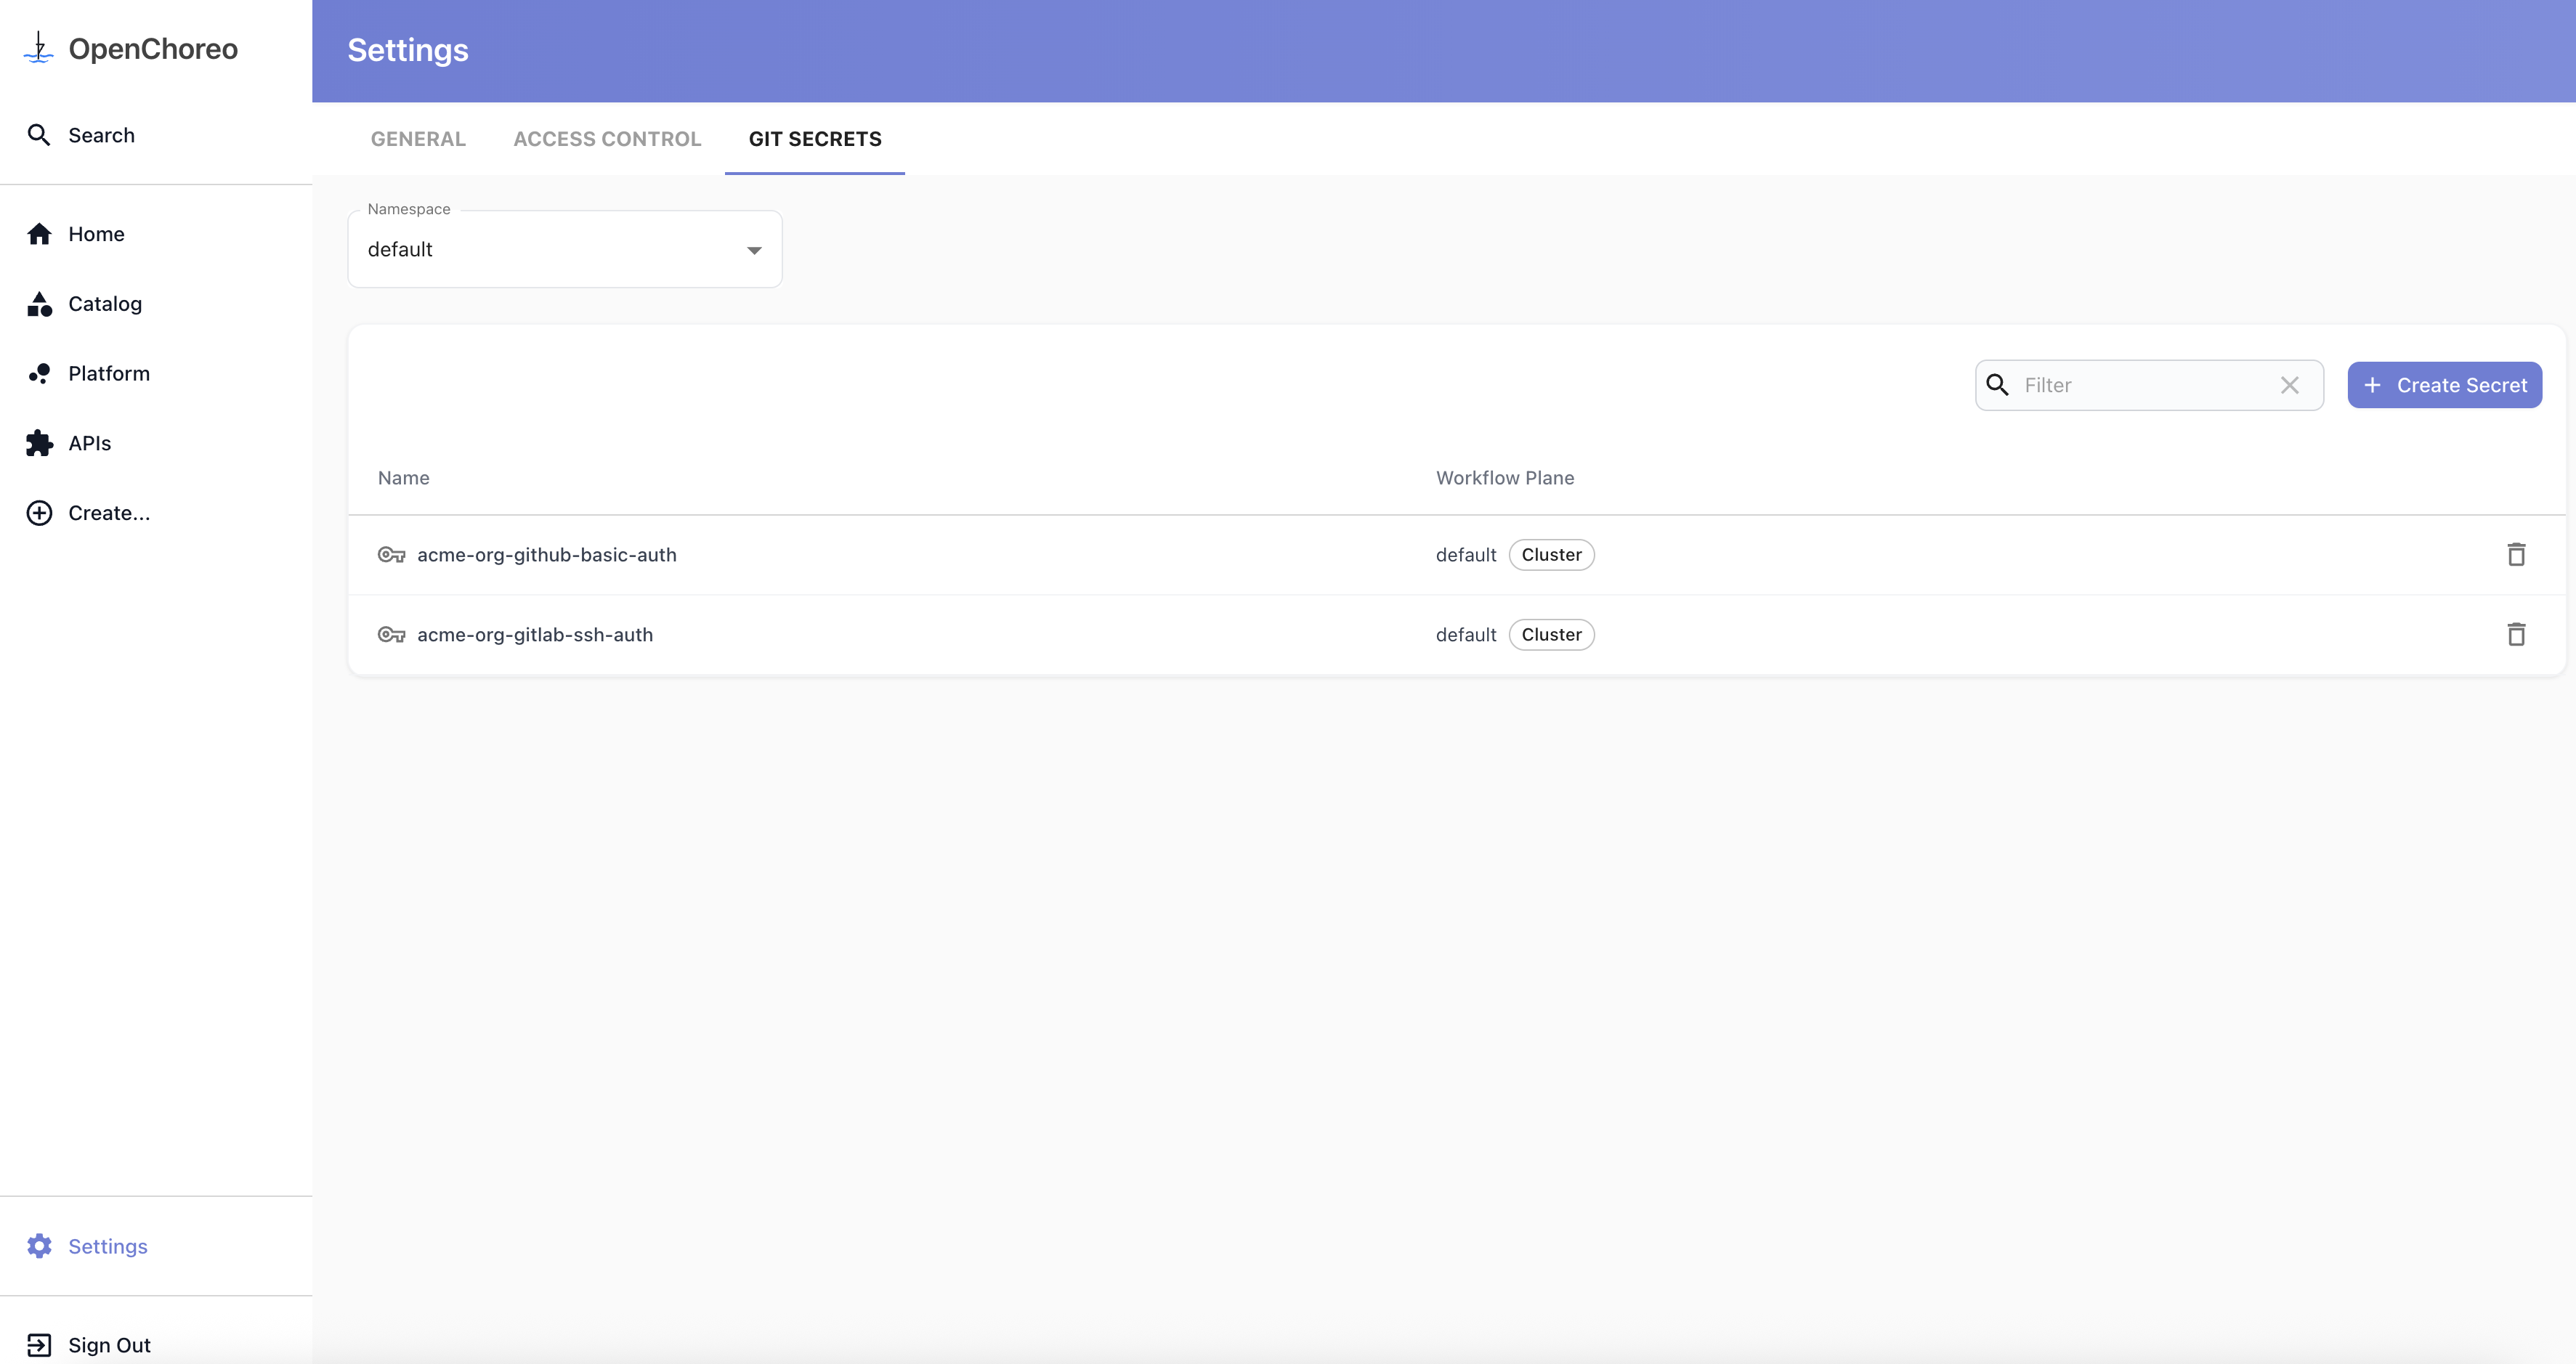
Task: Switch to the General tab
Action: (418, 139)
